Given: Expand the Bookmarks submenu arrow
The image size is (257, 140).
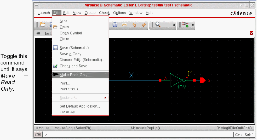Looking at the screenshot, I should 105,98.
